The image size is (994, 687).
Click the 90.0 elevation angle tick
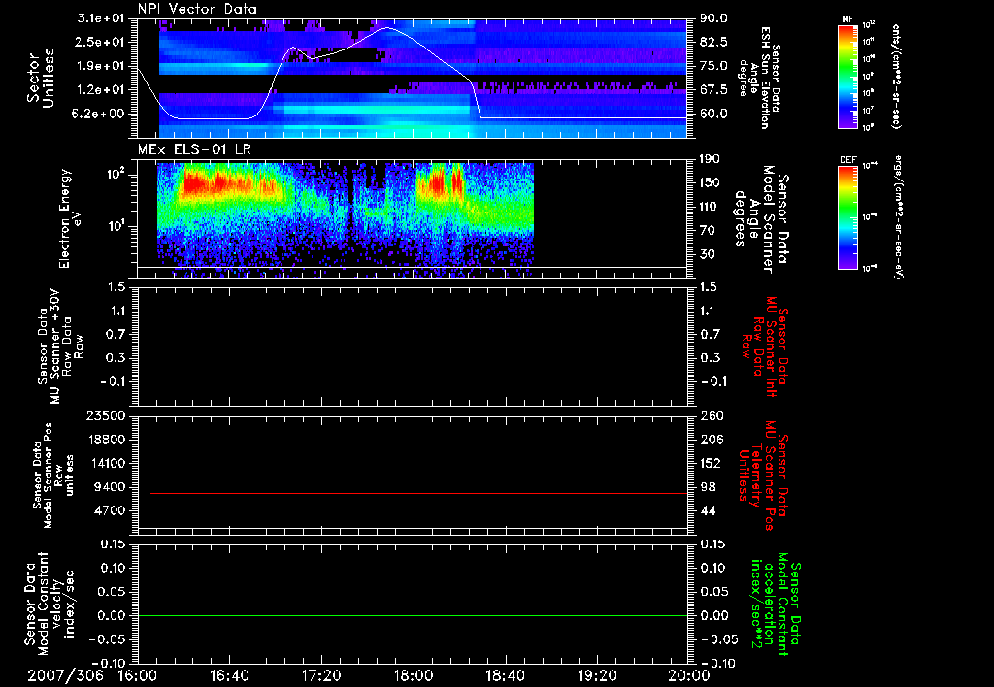coord(713,18)
